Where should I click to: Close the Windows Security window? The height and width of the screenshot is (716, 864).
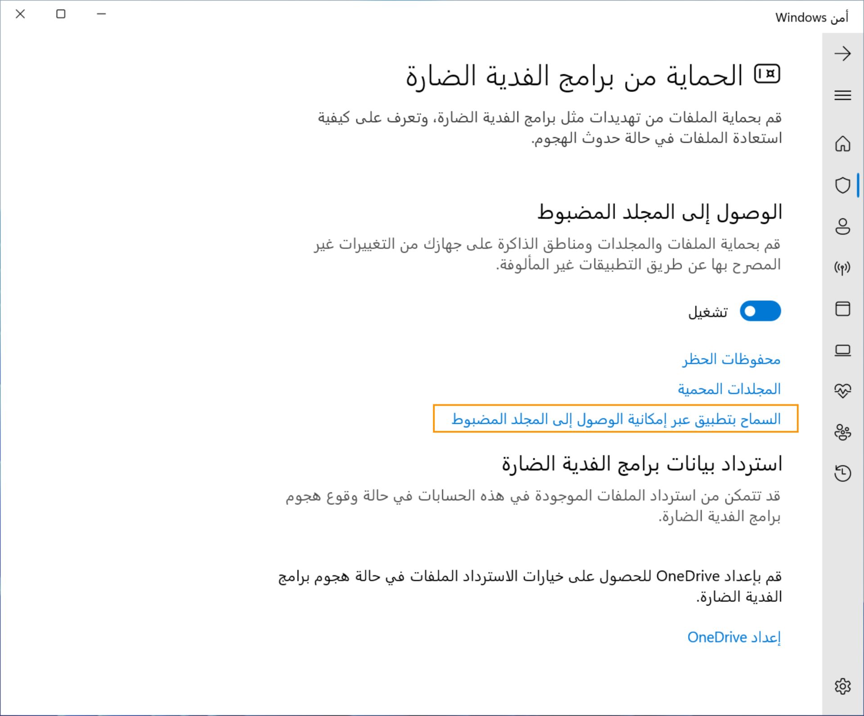pos(20,14)
